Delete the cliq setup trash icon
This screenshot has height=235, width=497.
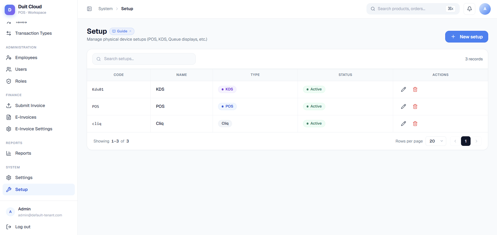(415, 124)
